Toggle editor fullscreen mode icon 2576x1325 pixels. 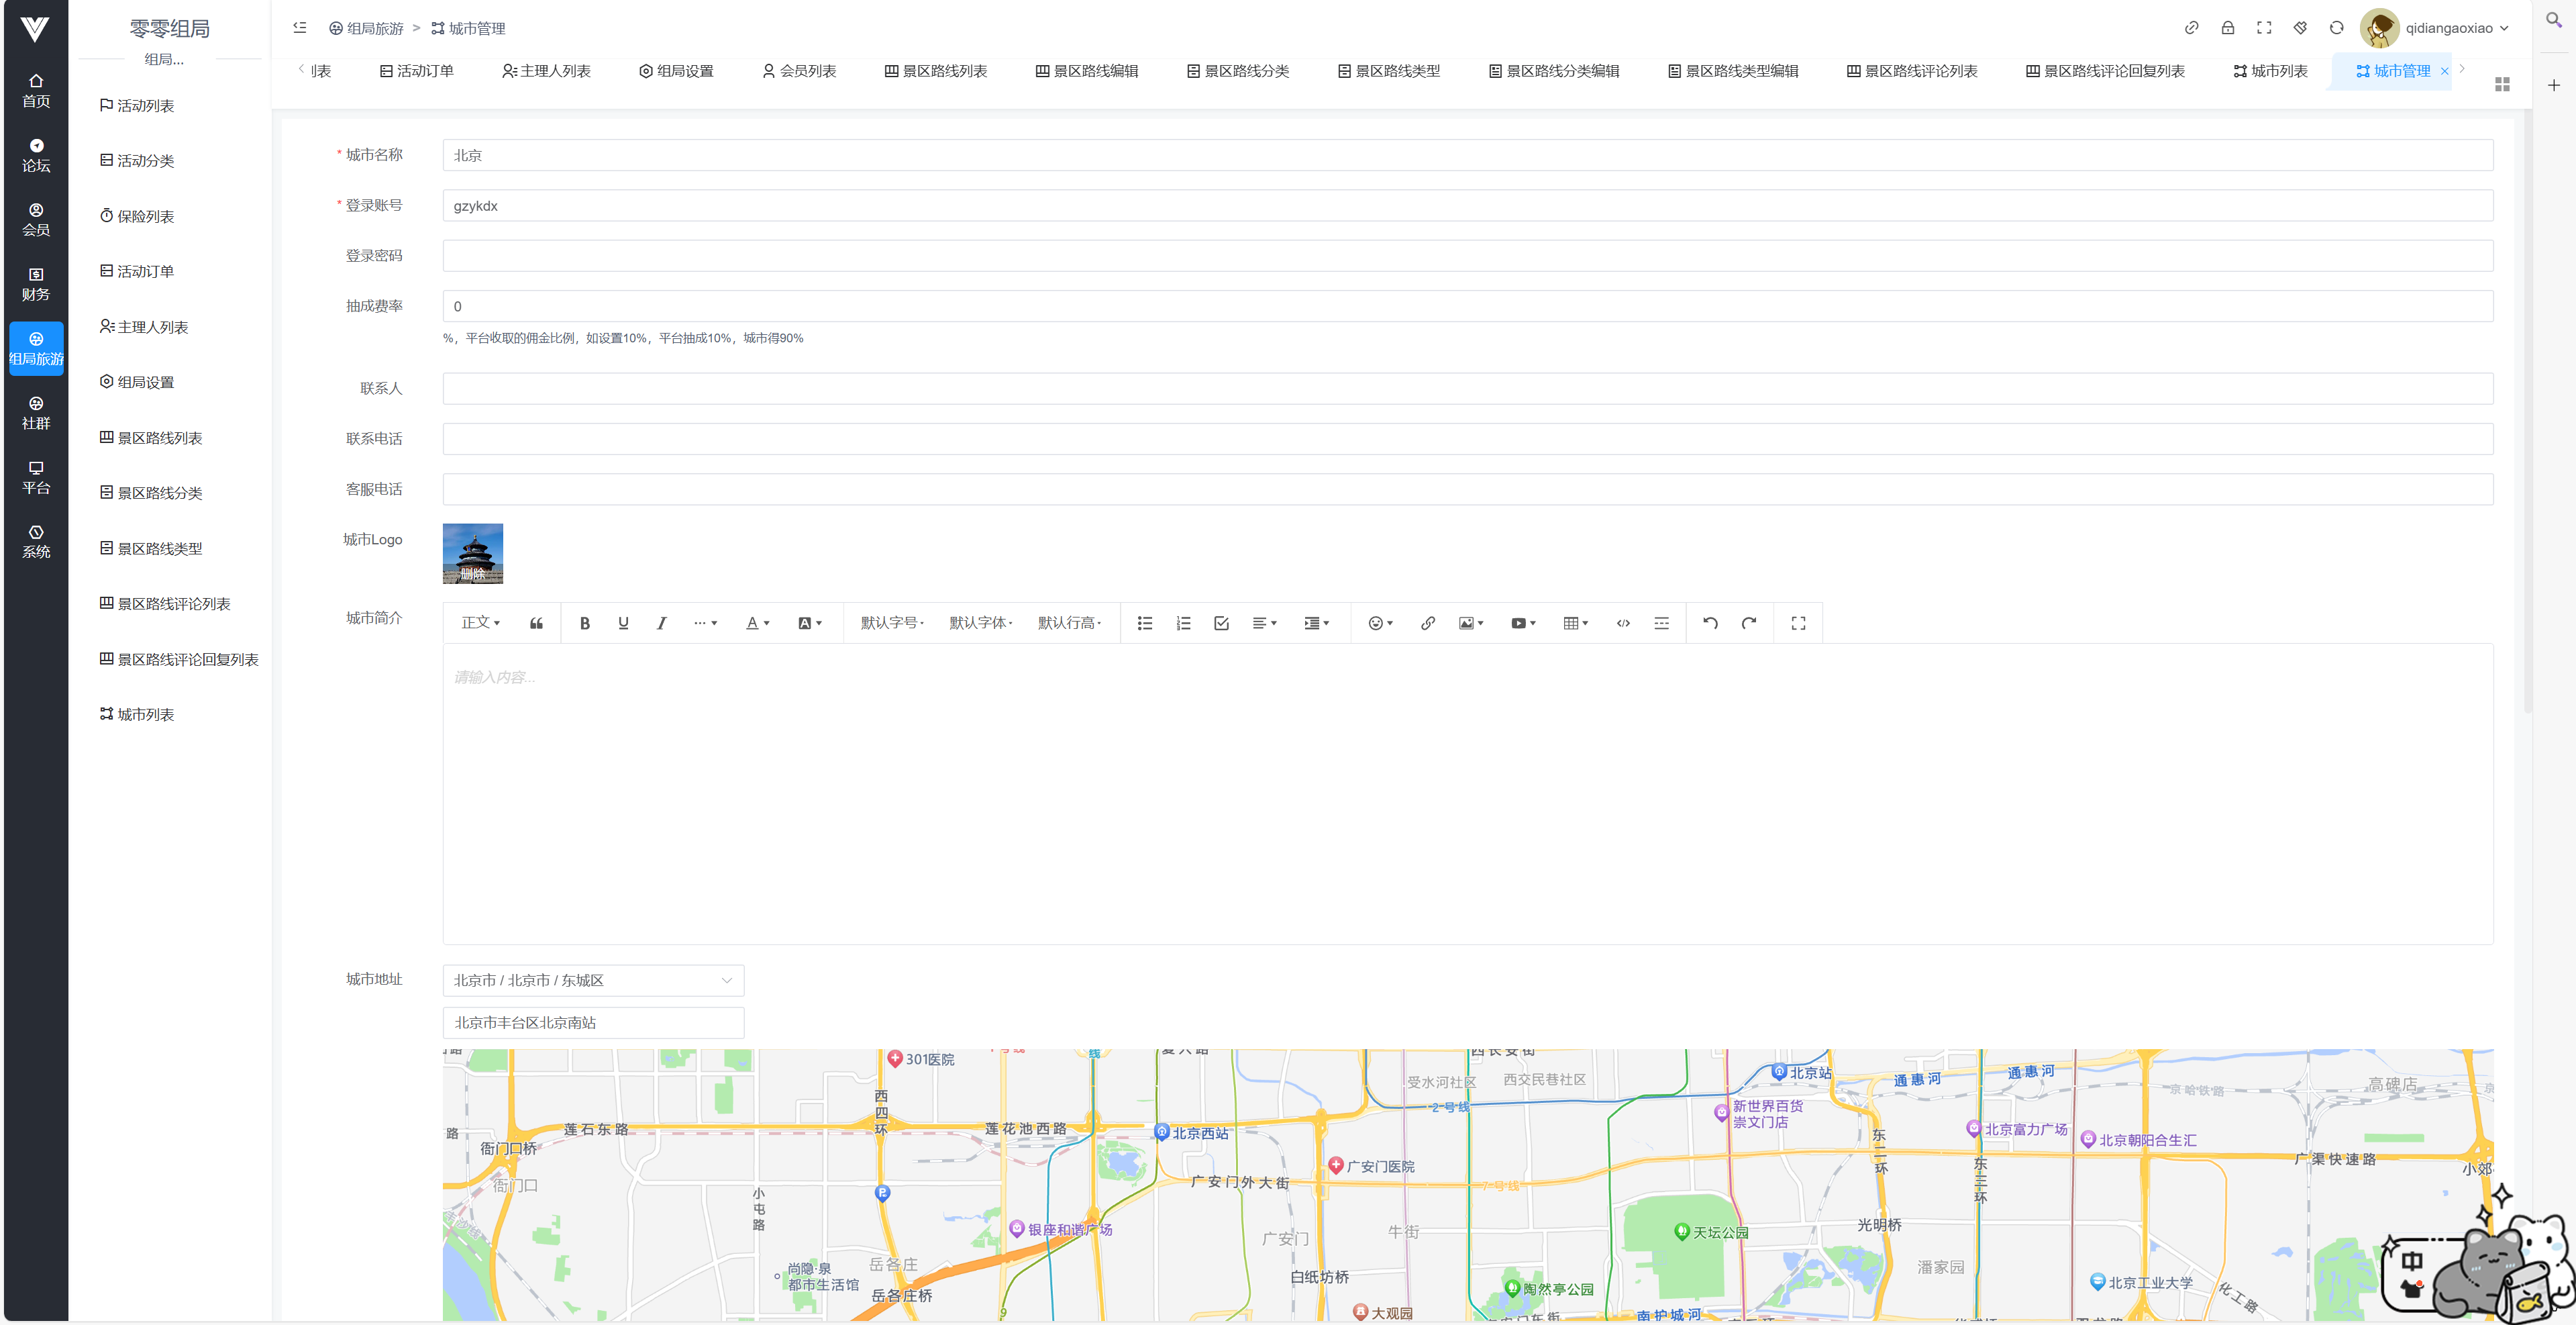[x=1798, y=623]
